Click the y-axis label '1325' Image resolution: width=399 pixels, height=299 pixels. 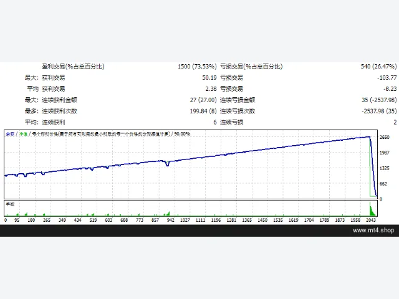[x=384, y=168]
